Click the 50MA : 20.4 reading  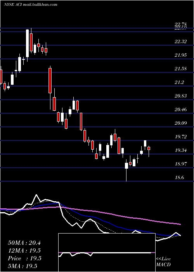coord(24,243)
